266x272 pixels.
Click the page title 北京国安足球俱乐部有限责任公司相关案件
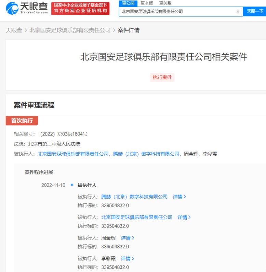(163, 57)
